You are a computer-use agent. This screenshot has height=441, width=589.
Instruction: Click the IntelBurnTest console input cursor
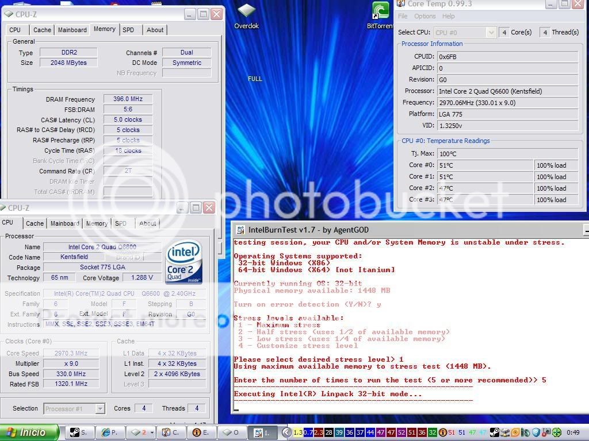click(236, 409)
